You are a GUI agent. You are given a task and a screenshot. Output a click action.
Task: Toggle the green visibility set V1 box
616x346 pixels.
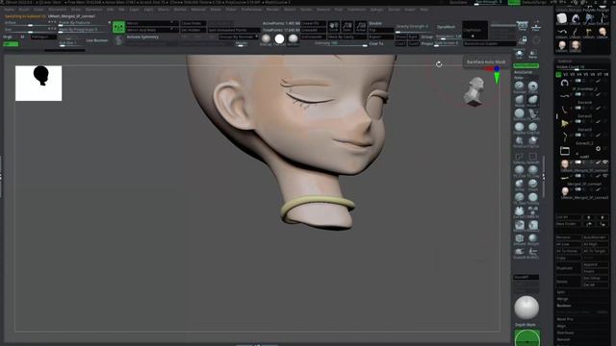[x=558, y=75]
